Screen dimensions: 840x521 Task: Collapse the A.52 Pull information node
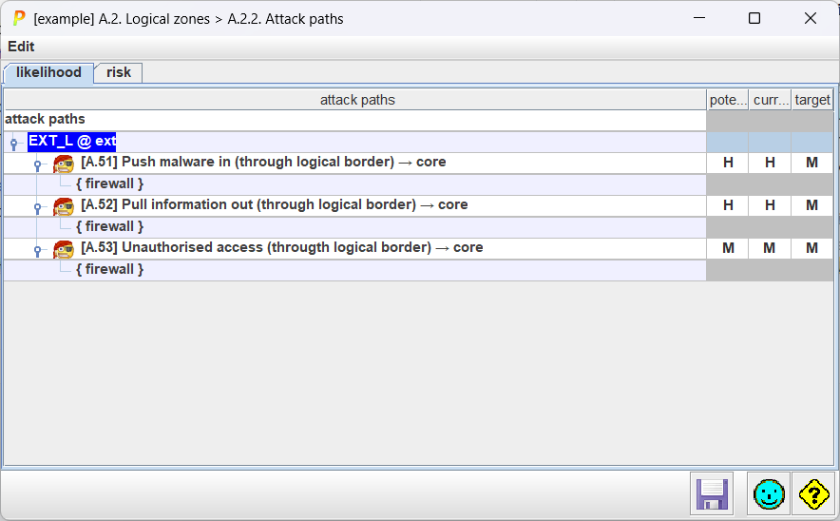pos(38,207)
